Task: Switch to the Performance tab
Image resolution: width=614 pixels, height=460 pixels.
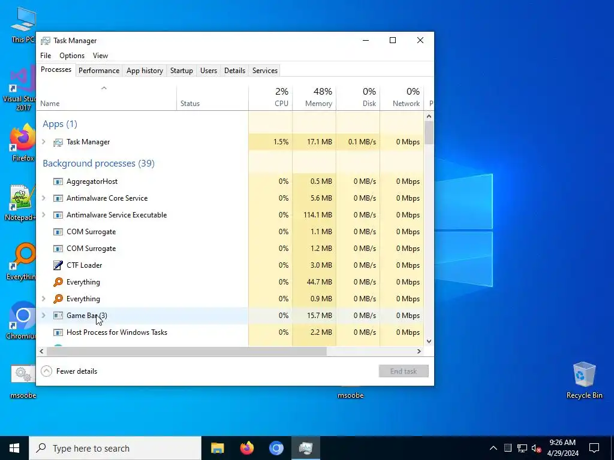Action: click(x=99, y=71)
